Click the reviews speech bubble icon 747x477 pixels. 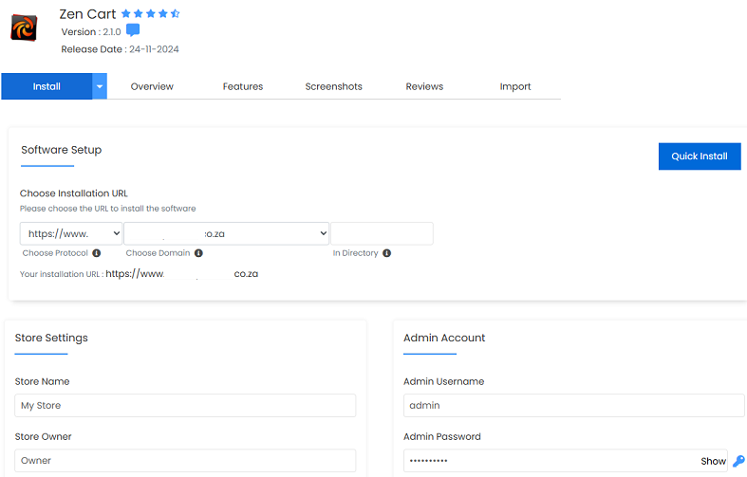(x=133, y=31)
